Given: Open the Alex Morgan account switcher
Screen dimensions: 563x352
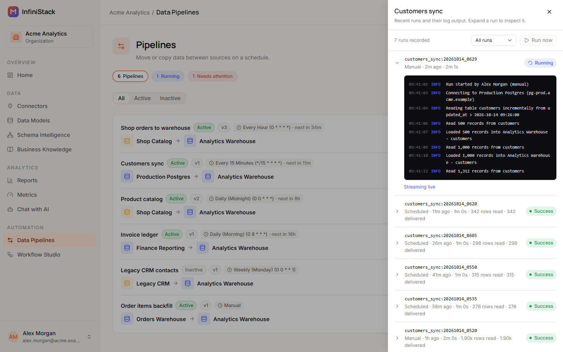Looking at the screenshot, I should (x=50, y=337).
